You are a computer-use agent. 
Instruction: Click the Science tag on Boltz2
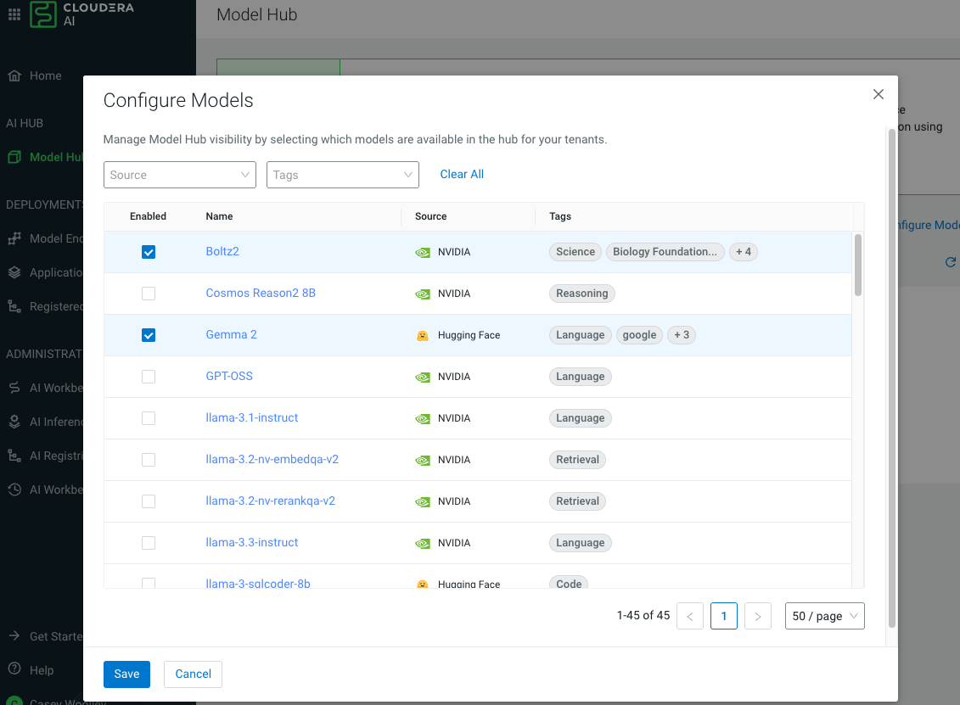[575, 251]
